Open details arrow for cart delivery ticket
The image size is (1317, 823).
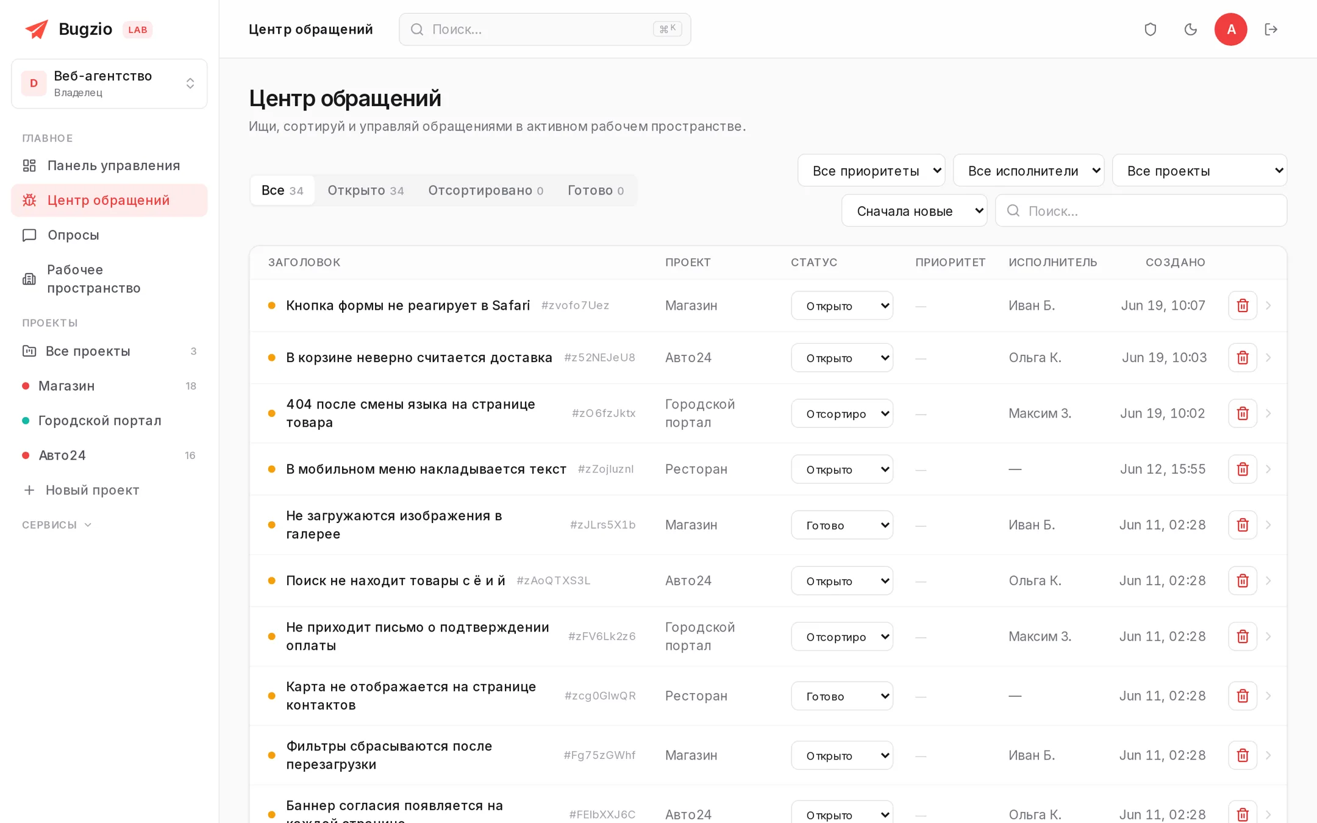click(1268, 358)
